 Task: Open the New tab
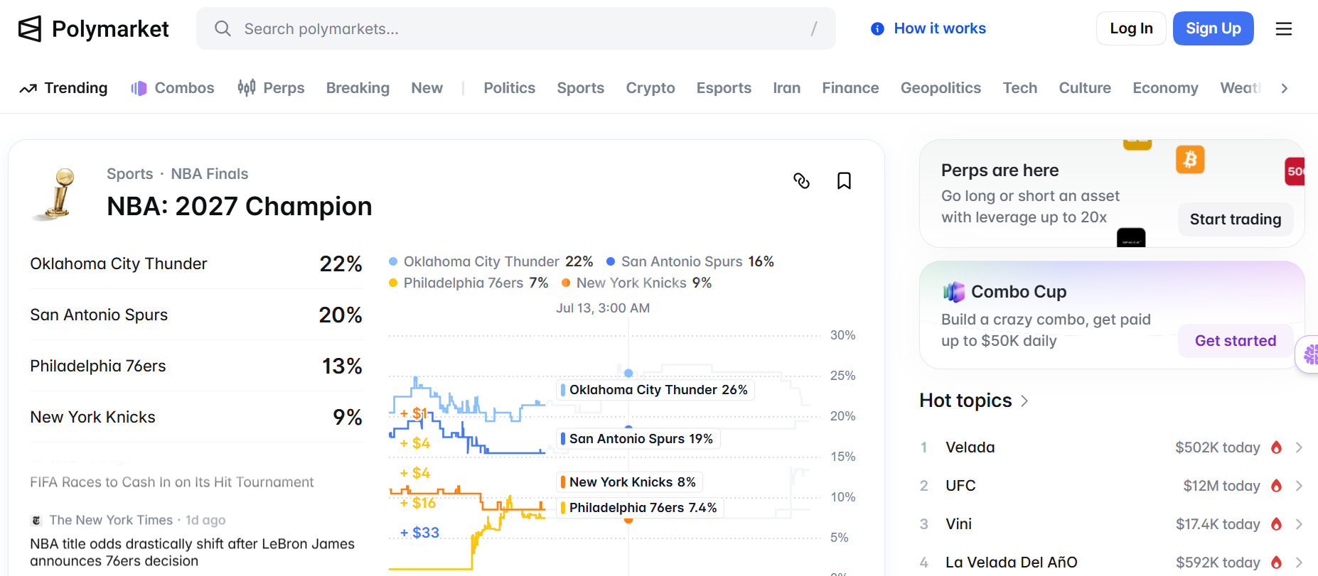(427, 88)
